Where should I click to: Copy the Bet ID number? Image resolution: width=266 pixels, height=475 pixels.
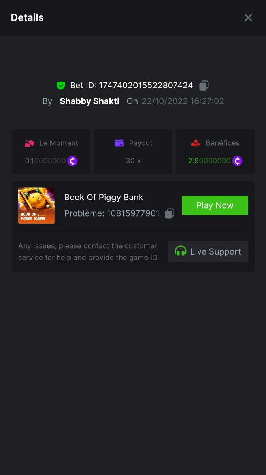(x=204, y=85)
